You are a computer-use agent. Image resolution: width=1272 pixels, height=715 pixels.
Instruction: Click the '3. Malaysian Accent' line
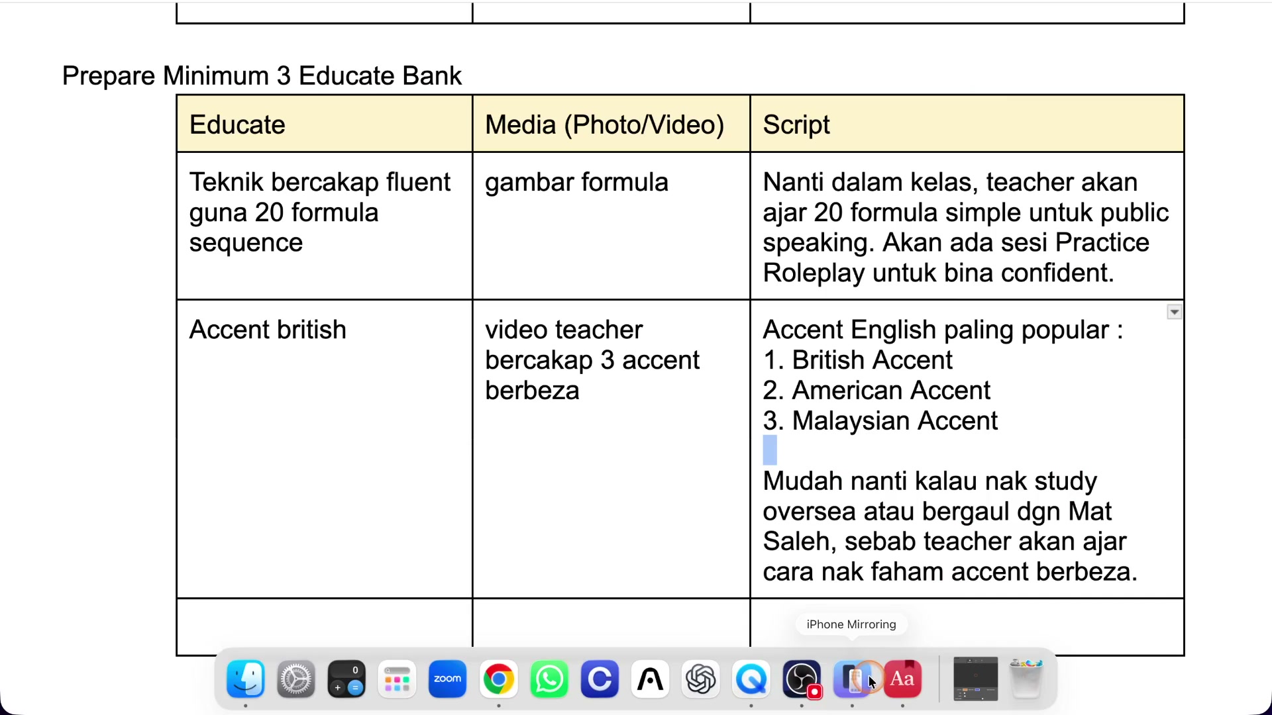(x=880, y=421)
